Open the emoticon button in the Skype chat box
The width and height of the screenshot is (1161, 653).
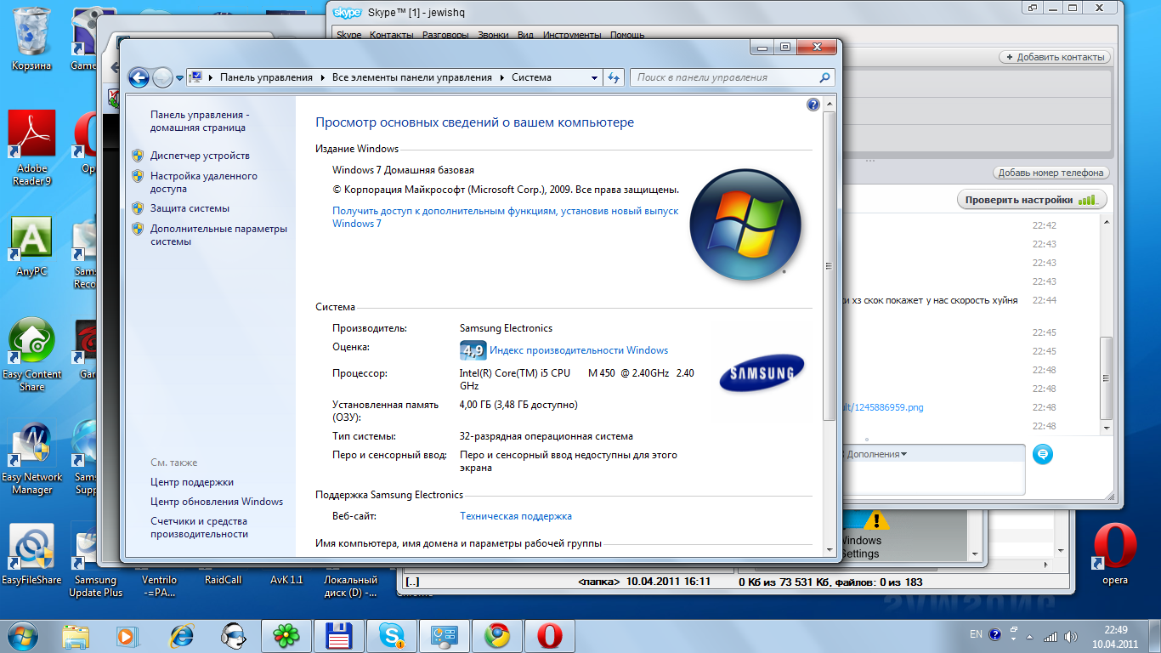(x=1044, y=454)
